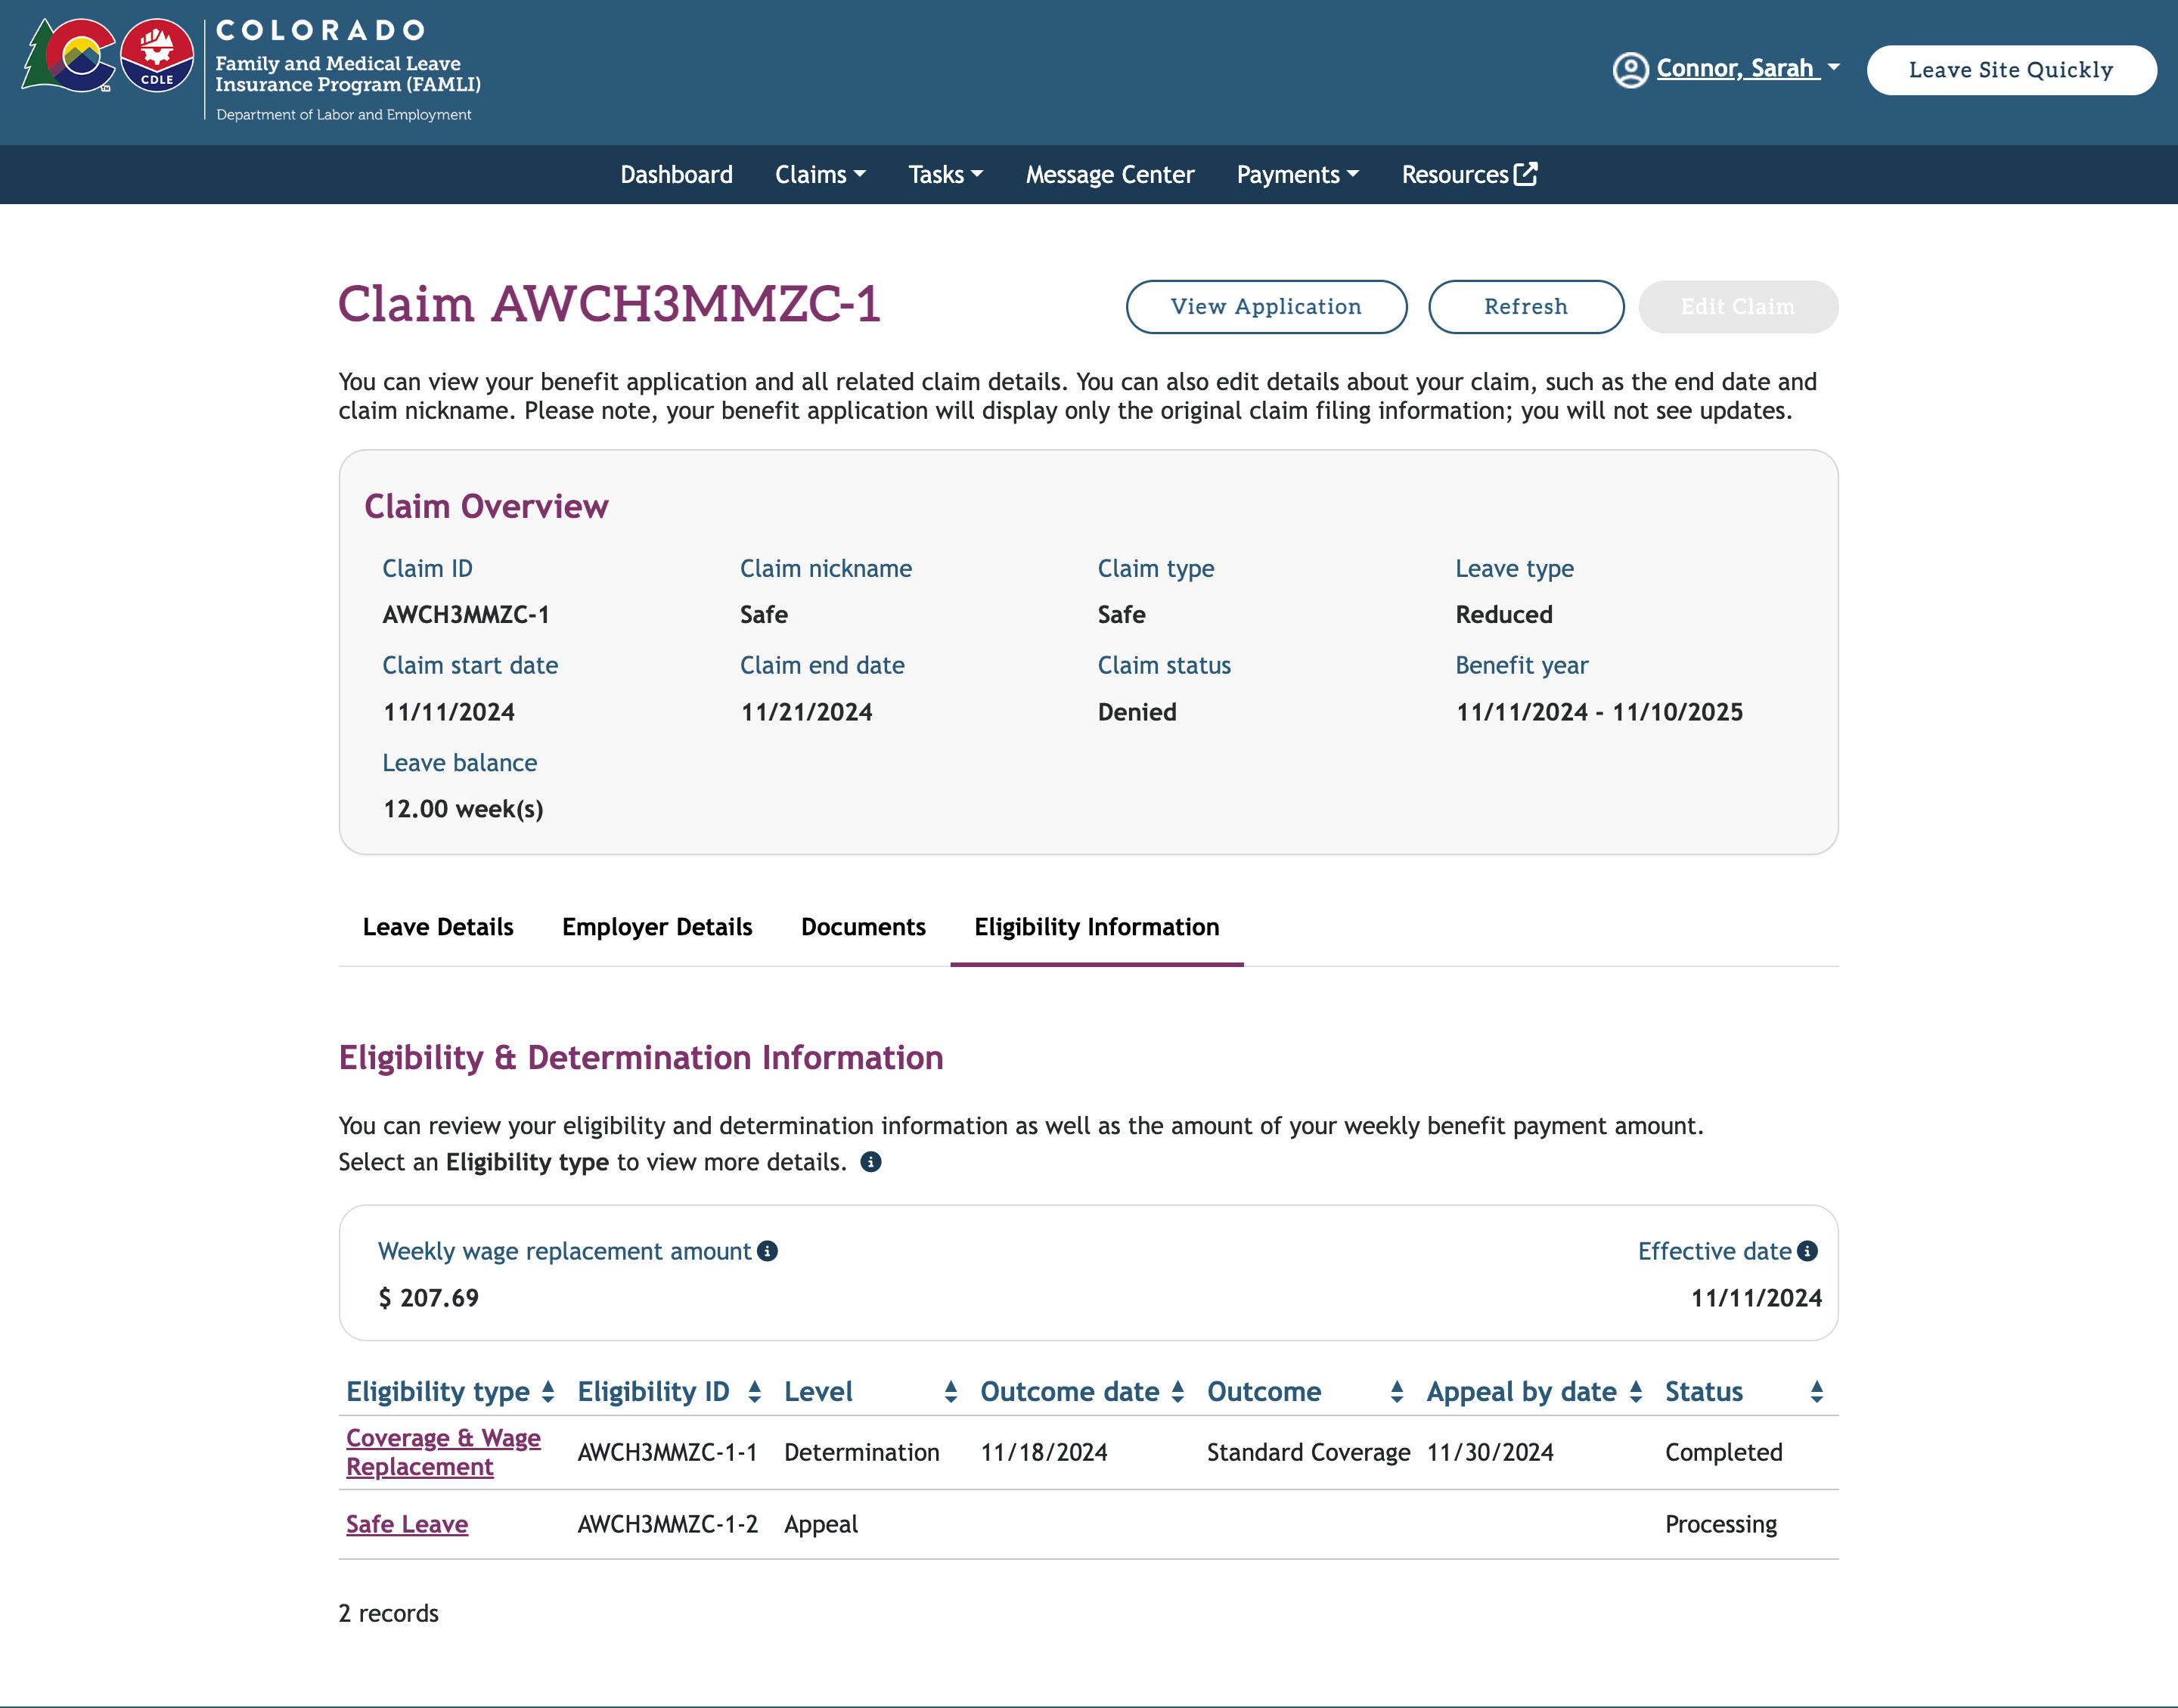2178x1708 pixels.
Task: Click the Refresh button
Action: pos(1525,306)
